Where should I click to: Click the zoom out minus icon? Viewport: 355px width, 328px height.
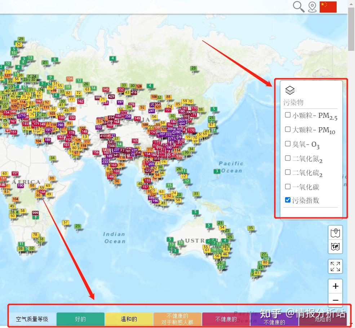pos(335,300)
